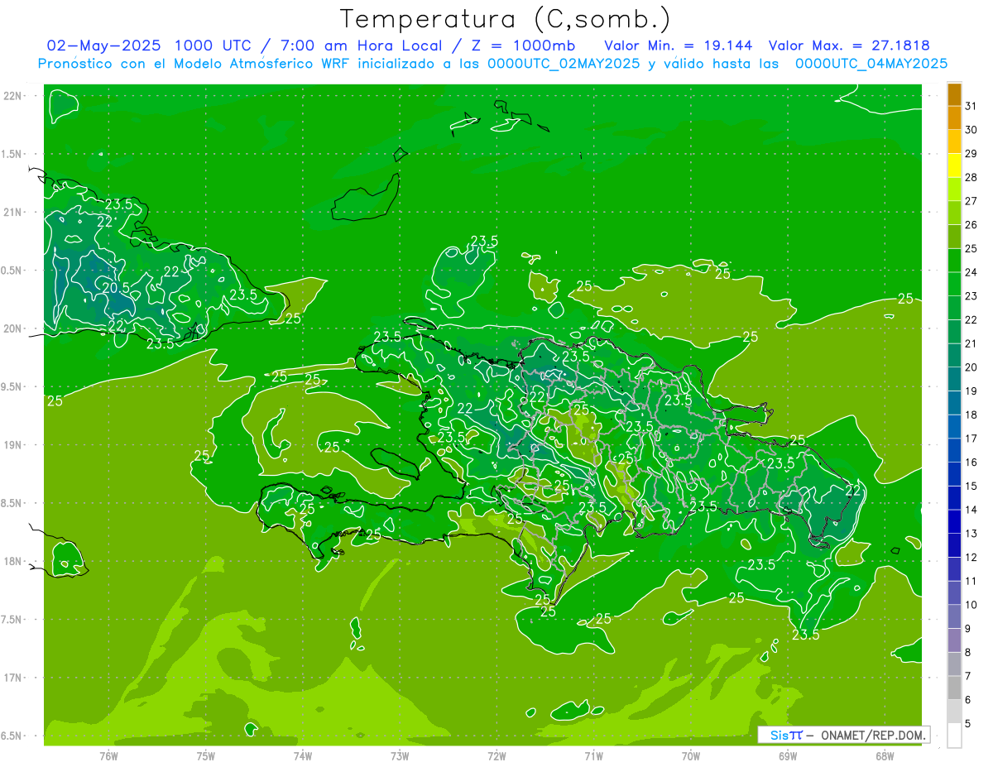The width and height of the screenshot is (993, 767).
Task: Click the '75W' longitude axis label
Action: (x=206, y=755)
